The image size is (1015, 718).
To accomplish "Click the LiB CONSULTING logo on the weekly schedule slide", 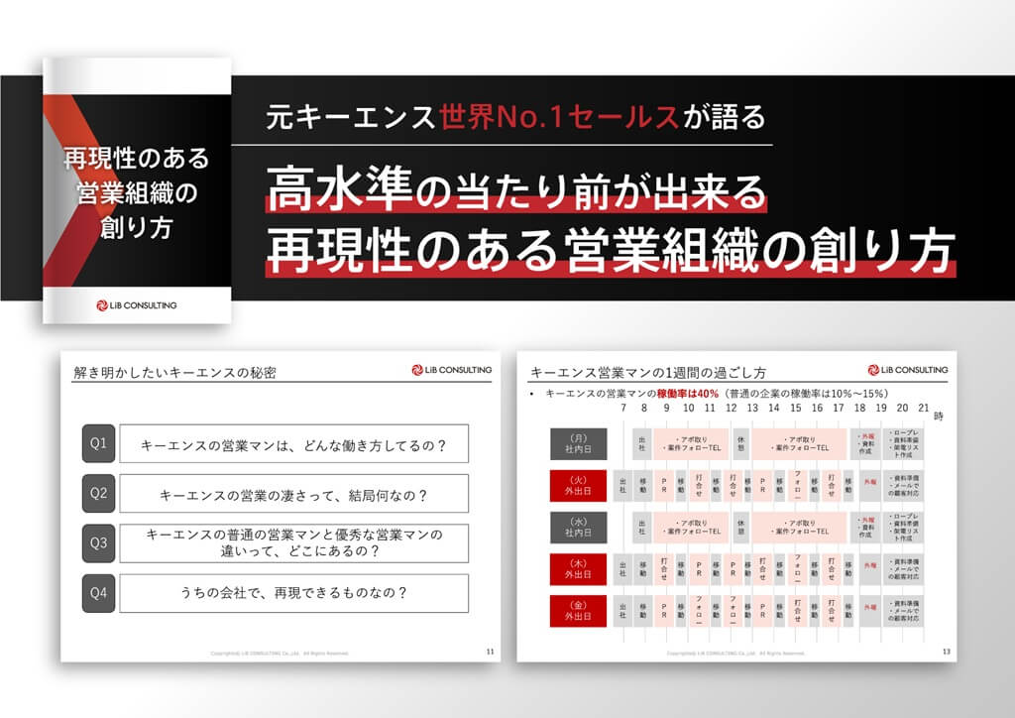I will pyautogui.click(x=908, y=370).
